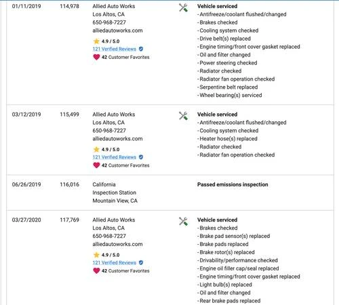Screen dimensions: 339x305
Task: Click the star rating icon in 01/11/2019 entry
Action: pyautogui.click(x=96, y=41)
